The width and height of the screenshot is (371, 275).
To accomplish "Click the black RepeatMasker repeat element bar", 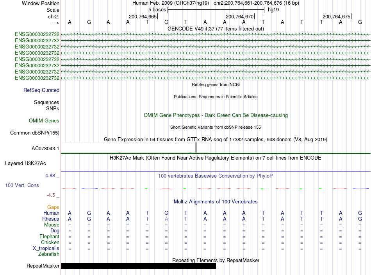I will pyautogui.click(x=138, y=266).
